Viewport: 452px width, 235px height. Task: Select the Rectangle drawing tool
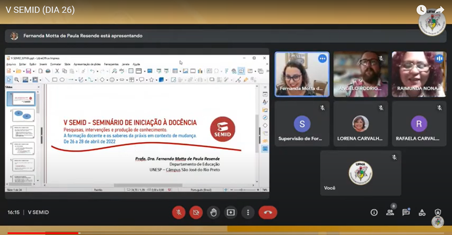pos(55,80)
